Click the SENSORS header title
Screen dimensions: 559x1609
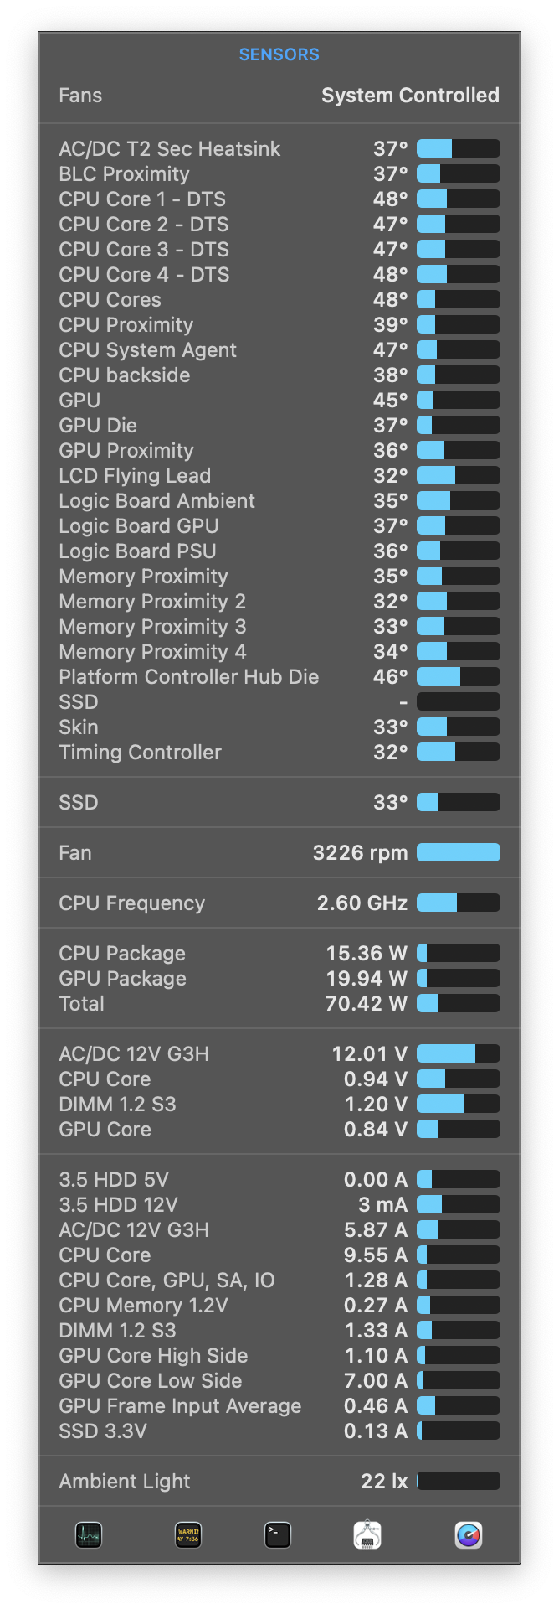pyautogui.click(x=279, y=54)
